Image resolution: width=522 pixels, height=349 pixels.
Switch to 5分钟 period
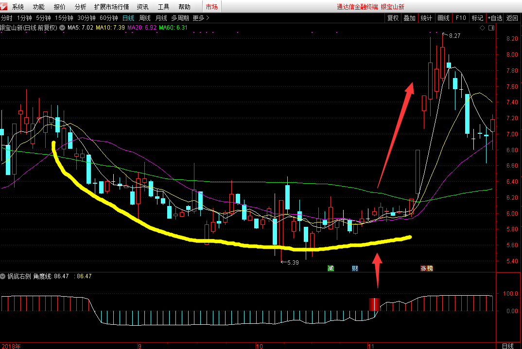point(43,18)
